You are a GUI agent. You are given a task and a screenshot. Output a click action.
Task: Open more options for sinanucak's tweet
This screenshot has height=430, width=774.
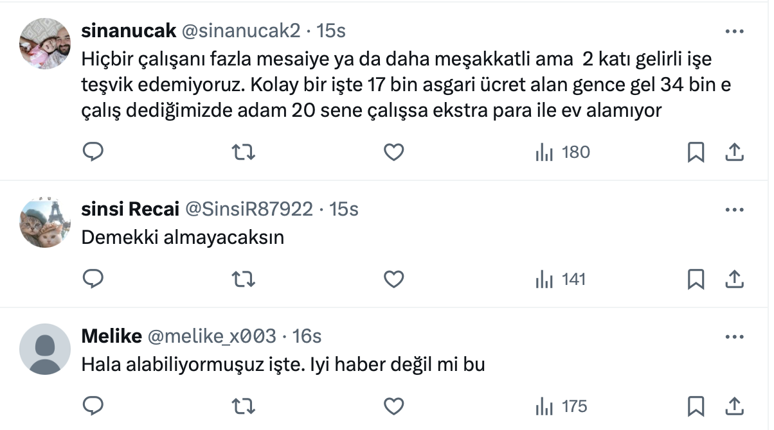click(x=735, y=31)
